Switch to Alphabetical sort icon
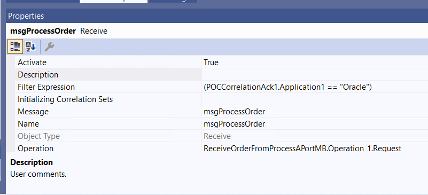428x195 pixels. pyautogui.click(x=30, y=46)
